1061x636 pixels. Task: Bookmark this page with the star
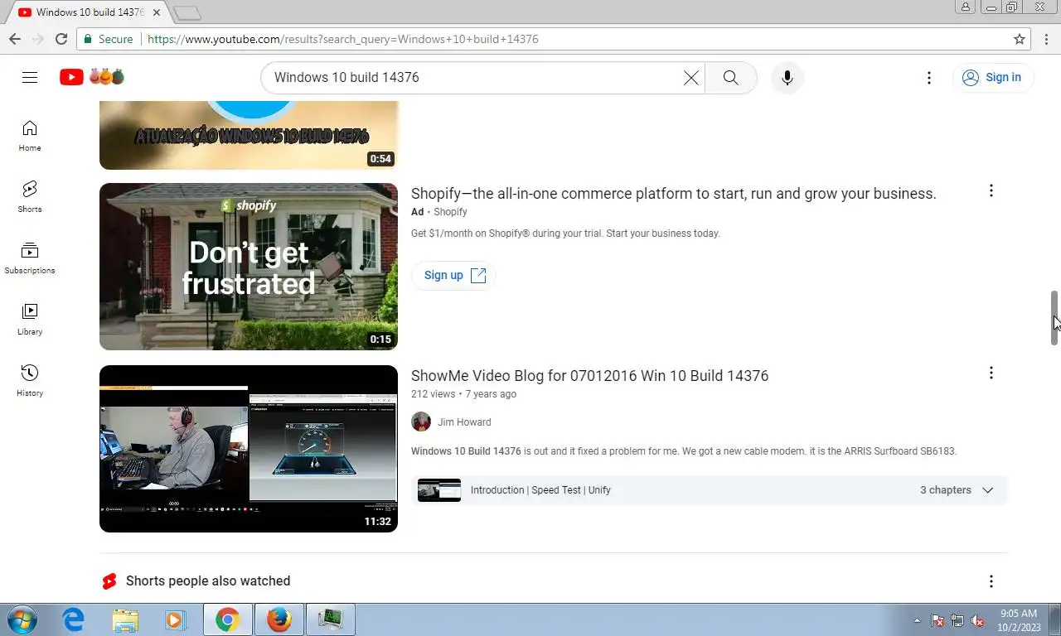pos(1020,39)
